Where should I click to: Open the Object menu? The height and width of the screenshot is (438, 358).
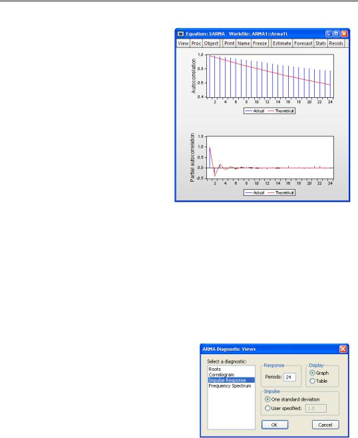[x=211, y=43]
